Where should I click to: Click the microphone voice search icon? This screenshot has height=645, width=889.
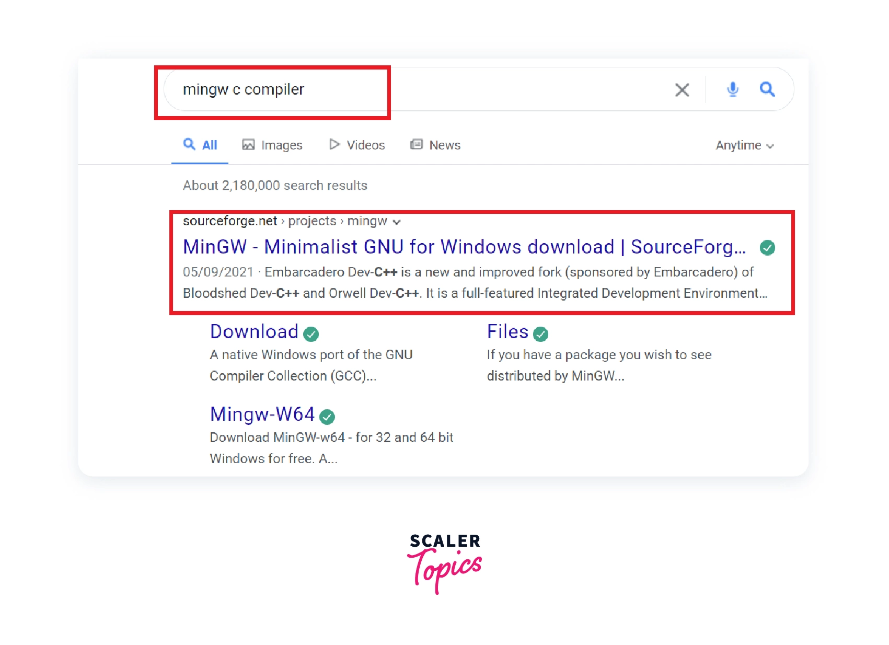coord(733,89)
